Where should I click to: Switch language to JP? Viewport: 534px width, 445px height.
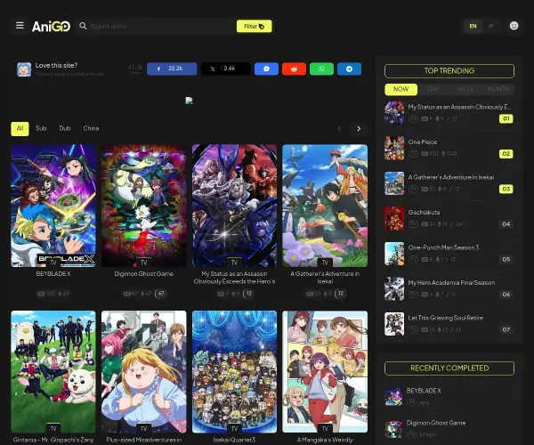pyautogui.click(x=490, y=26)
